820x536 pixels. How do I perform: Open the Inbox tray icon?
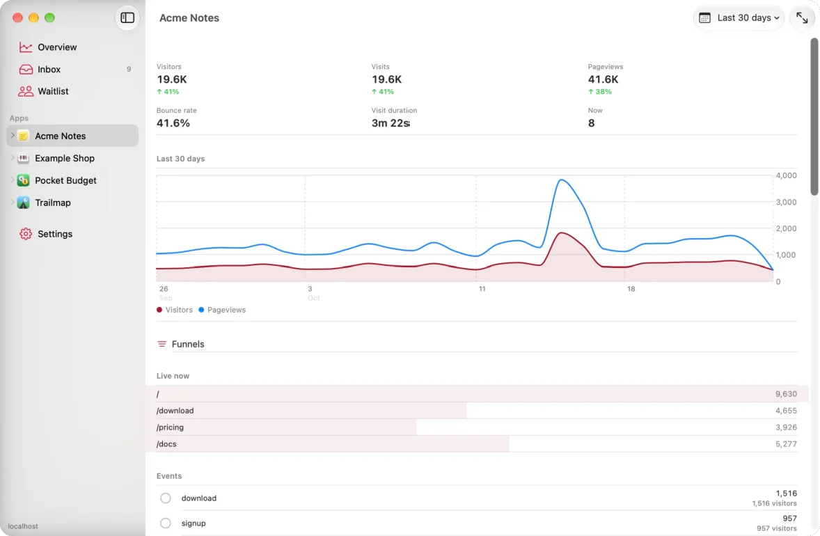click(x=26, y=69)
